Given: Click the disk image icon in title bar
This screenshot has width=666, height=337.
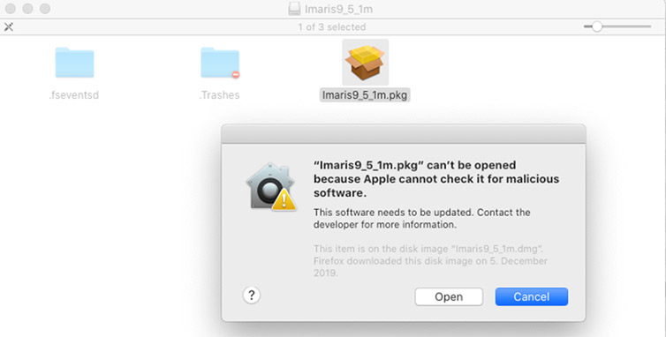Looking at the screenshot, I should click(x=294, y=9).
